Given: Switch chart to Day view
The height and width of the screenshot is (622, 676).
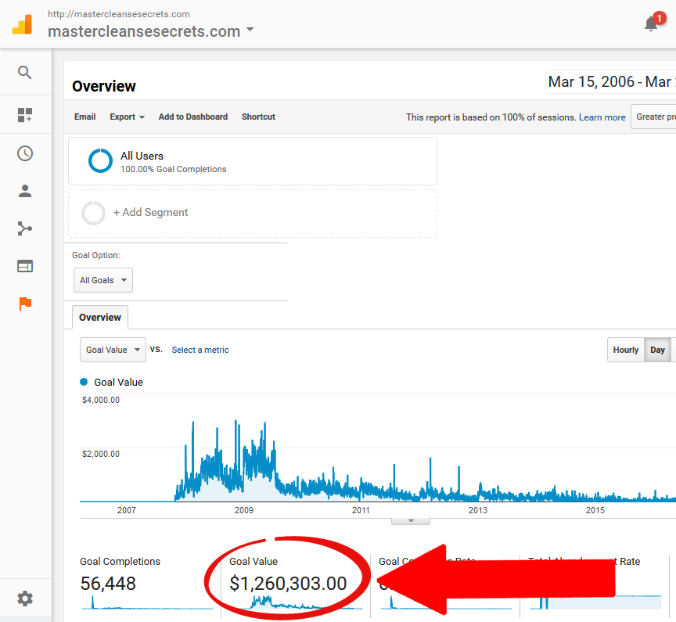Looking at the screenshot, I should coord(657,350).
